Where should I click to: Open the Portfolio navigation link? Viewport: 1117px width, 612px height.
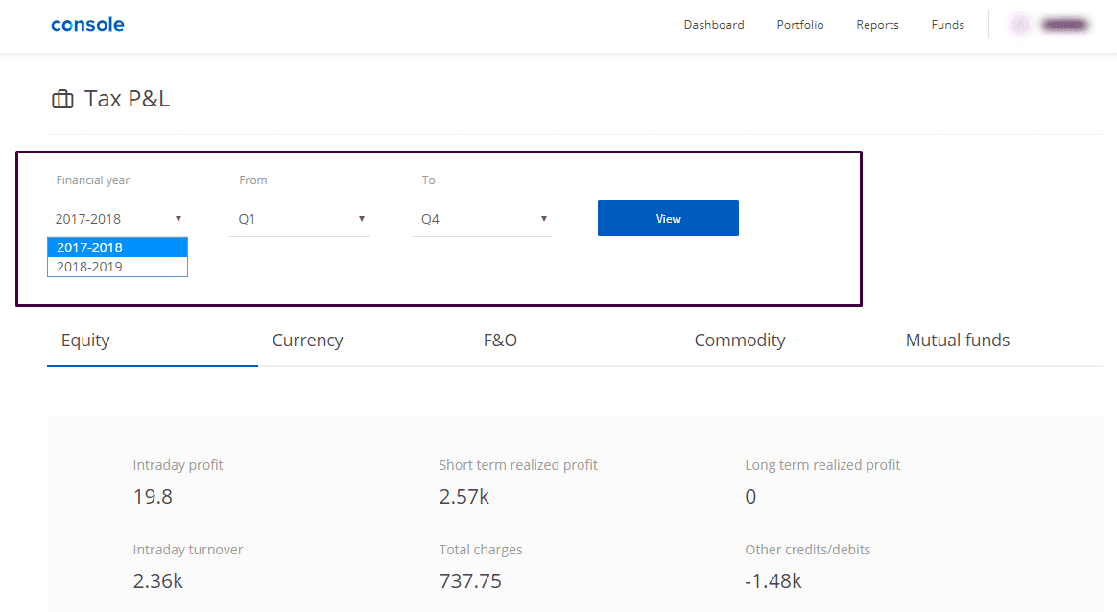coord(800,25)
